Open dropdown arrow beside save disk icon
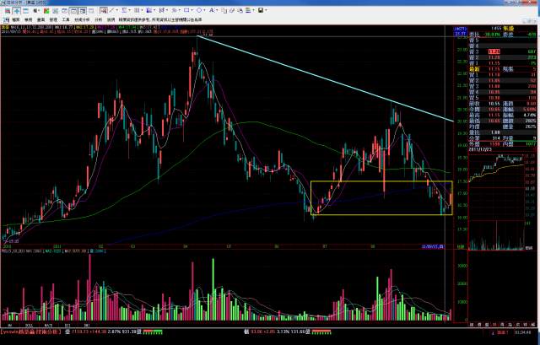The width and height of the screenshot is (540, 345). coord(266,10)
